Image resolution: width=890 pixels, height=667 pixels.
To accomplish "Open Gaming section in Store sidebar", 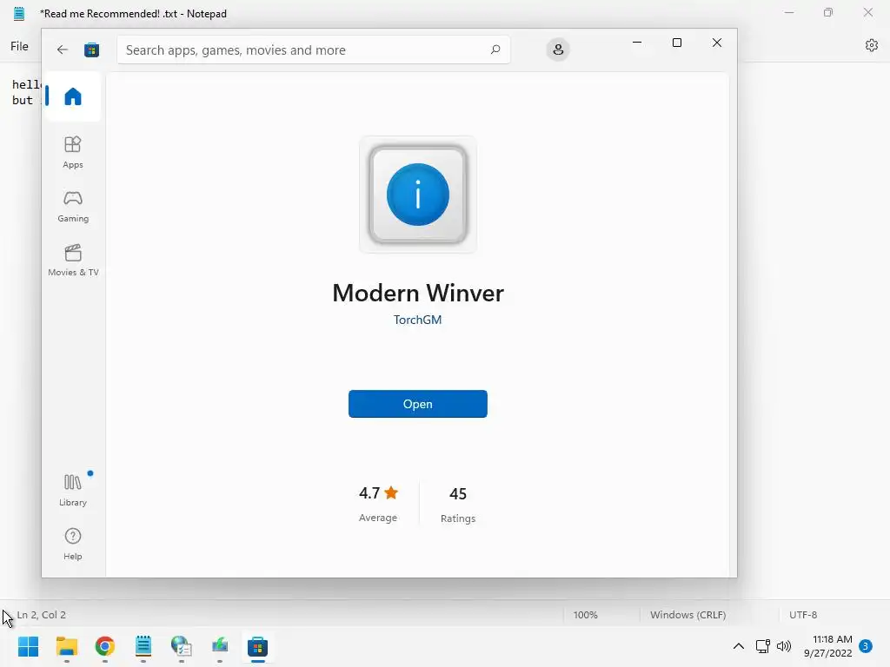I will [73, 207].
